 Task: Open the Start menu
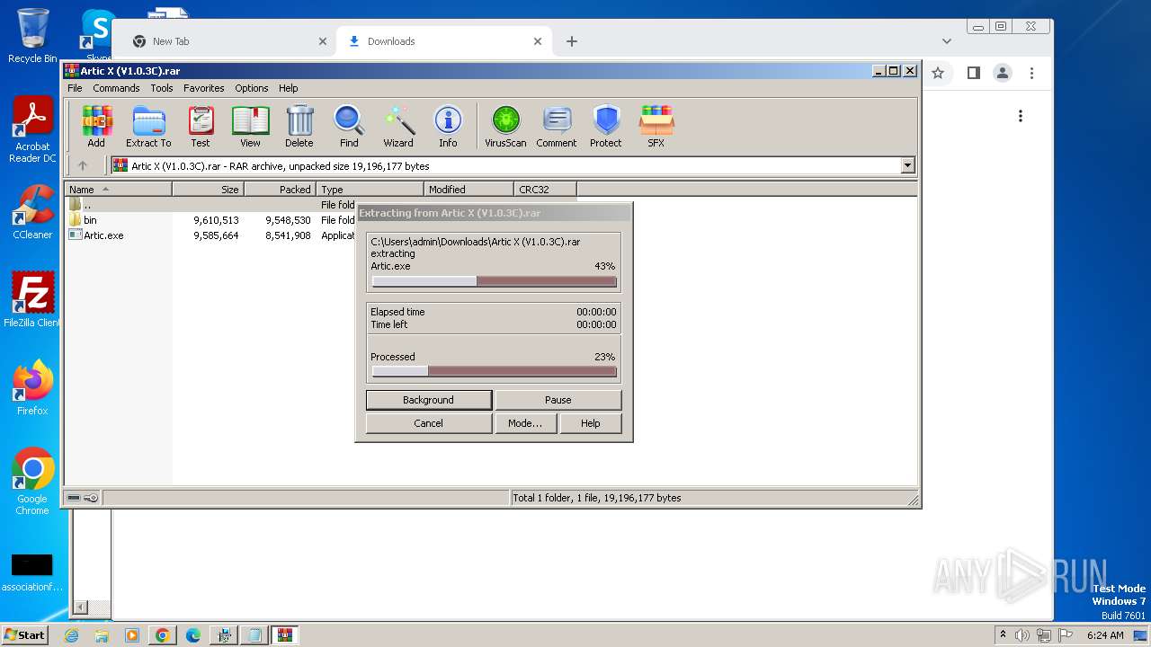[24, 634]
